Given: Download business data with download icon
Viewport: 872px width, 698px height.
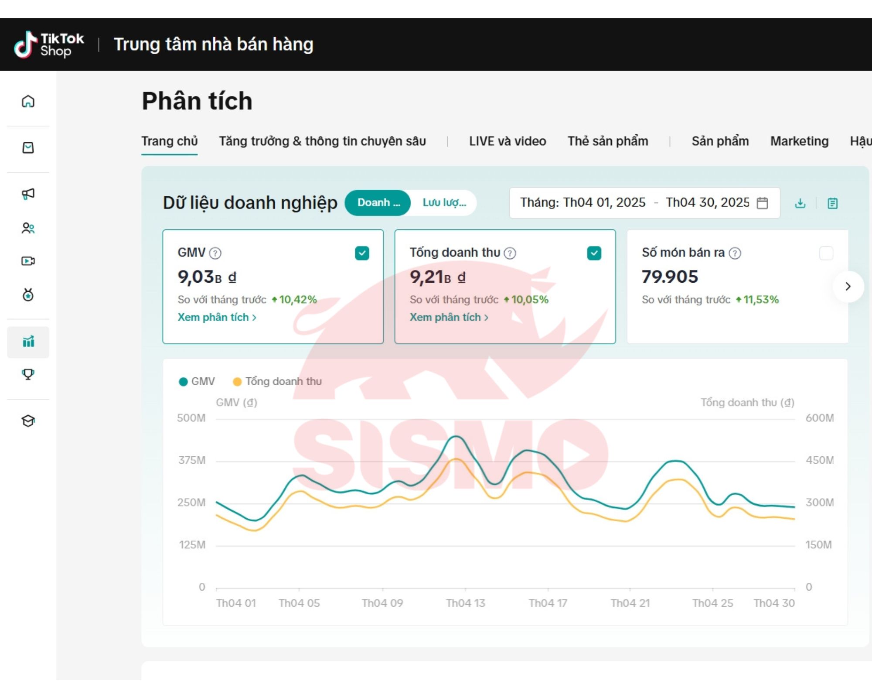Looking at the screenshot, I should coord(800,203).
